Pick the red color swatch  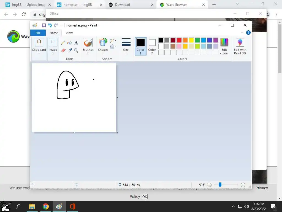pos(179,40)
